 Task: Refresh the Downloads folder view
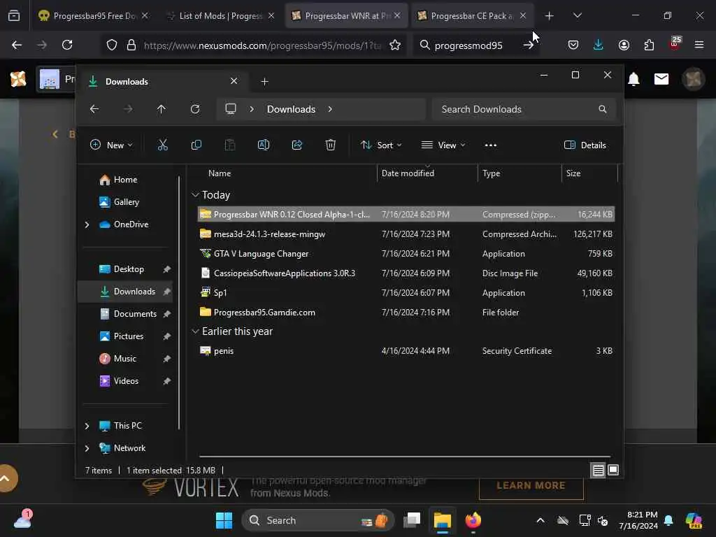195,109
